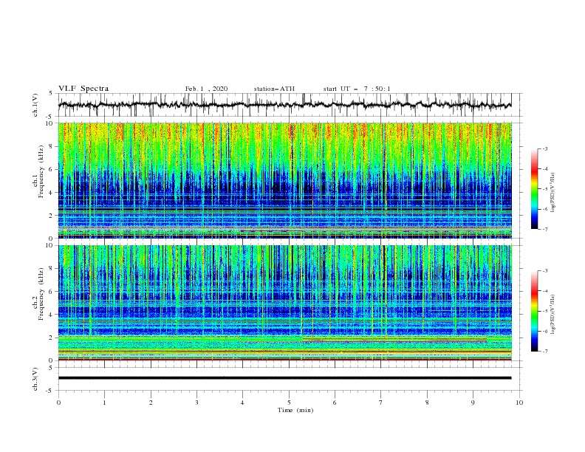
Task: Click the "-5" tick on ch.3(V) axis
Action: [x=50, y=391]
